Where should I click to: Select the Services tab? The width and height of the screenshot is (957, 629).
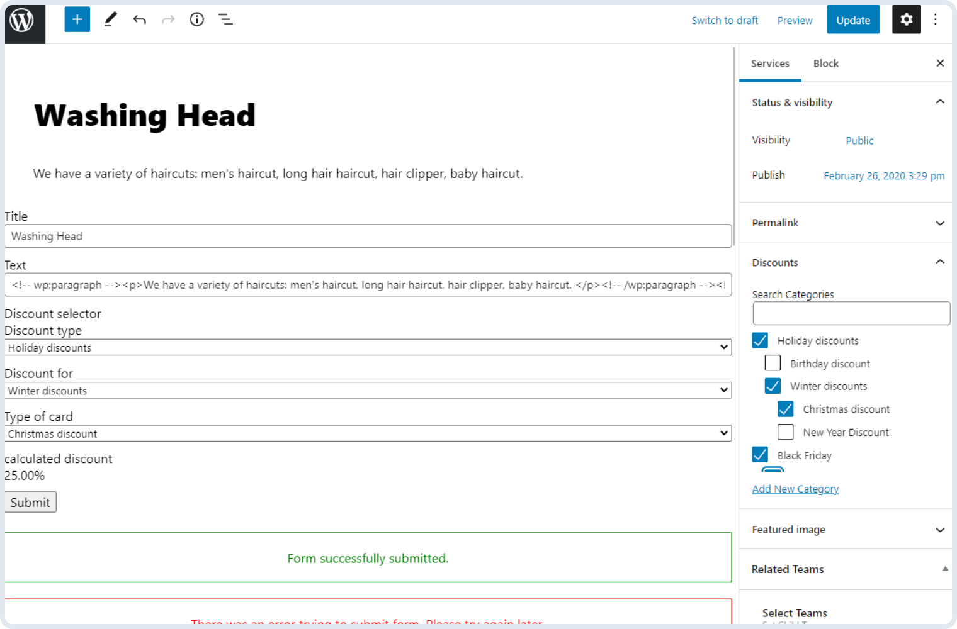[x=770, y=63]
